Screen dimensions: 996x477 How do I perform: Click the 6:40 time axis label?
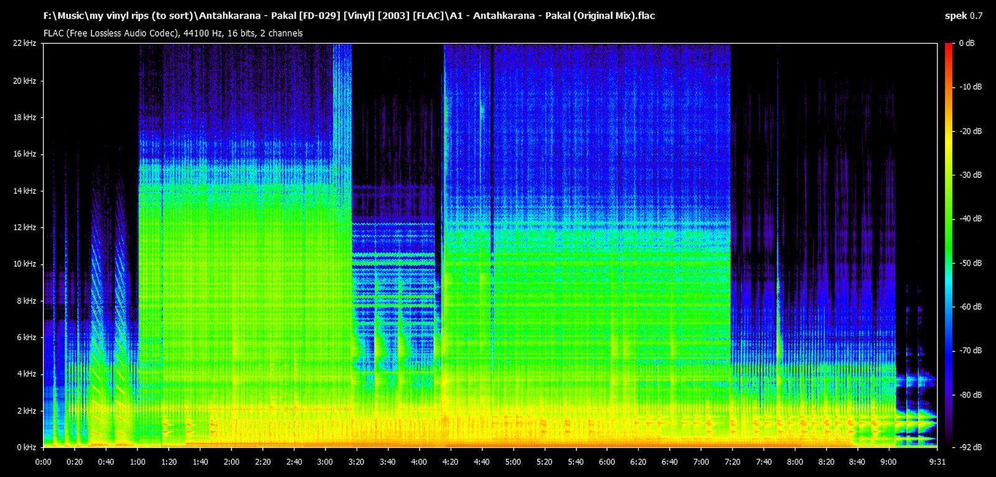point(670,462)
